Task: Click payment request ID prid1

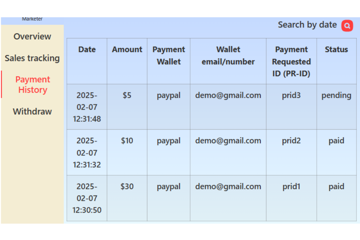Action: (x=291, y=187)
